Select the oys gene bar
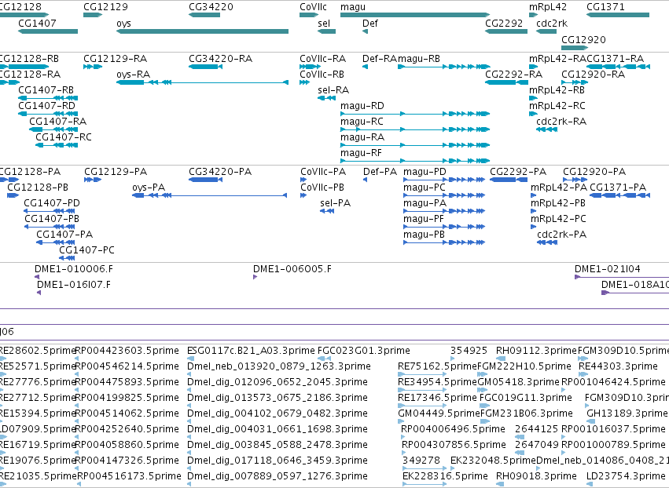669x488 pixels. pyautogui.click(x=202, y=31)
